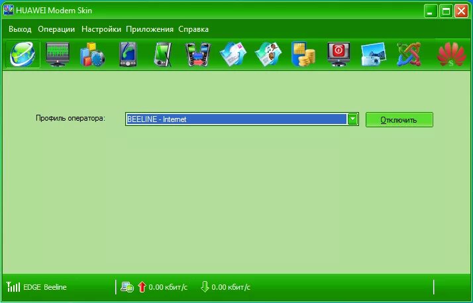Click the red Huawei logo icon
Screen dimensions: 473x303
pos(451,54)
